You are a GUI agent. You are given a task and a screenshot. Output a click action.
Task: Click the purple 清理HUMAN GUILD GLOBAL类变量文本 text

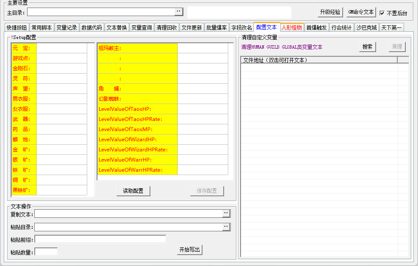tap(282, 47)
